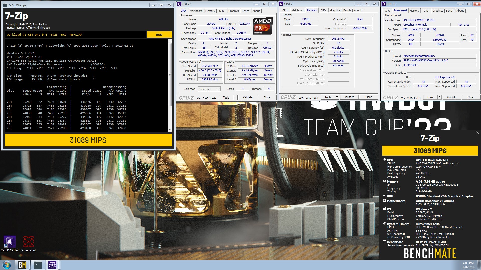Expand Tools dropdown arrow in CPU window
This screenshot has width=481, height=270.
[x=235, y=97]
